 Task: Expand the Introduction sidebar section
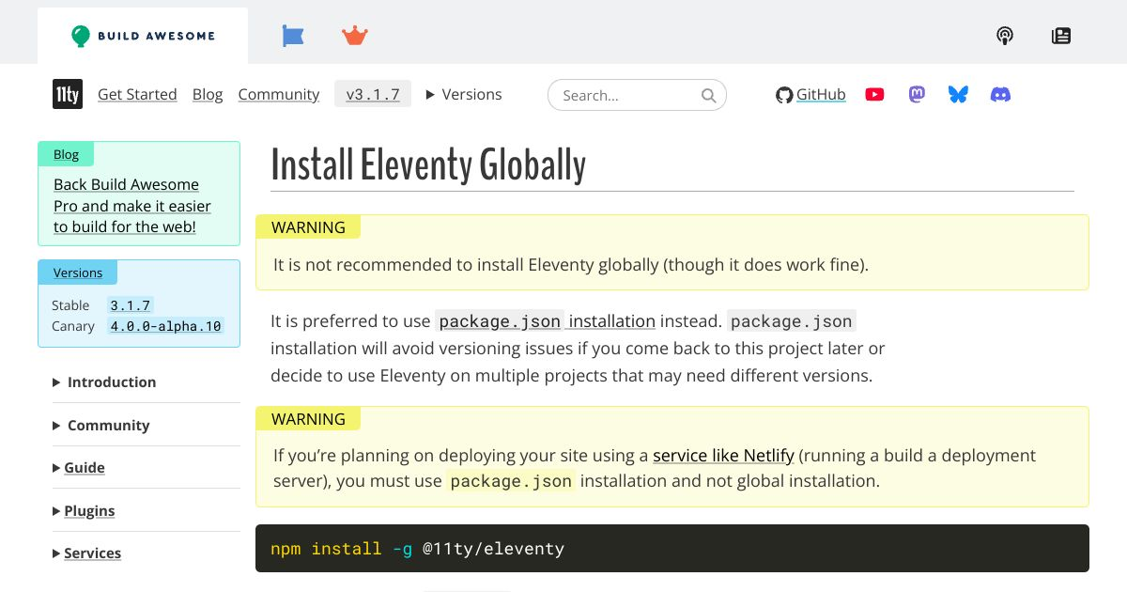click(104, 382)
